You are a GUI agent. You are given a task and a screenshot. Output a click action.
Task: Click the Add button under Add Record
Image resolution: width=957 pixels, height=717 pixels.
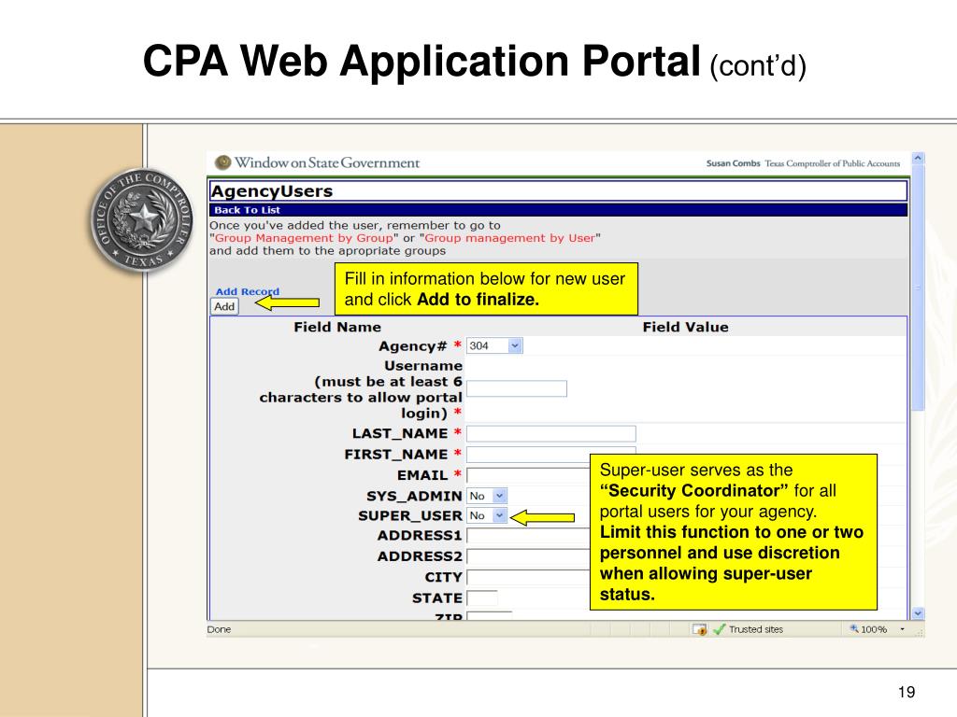(224, 306)
